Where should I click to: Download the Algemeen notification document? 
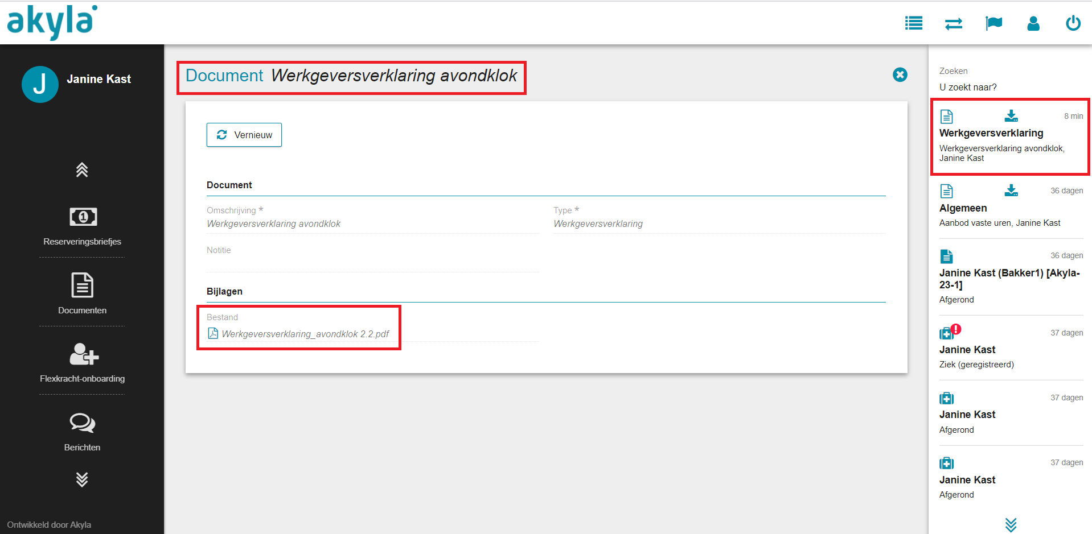[1011, 191]
